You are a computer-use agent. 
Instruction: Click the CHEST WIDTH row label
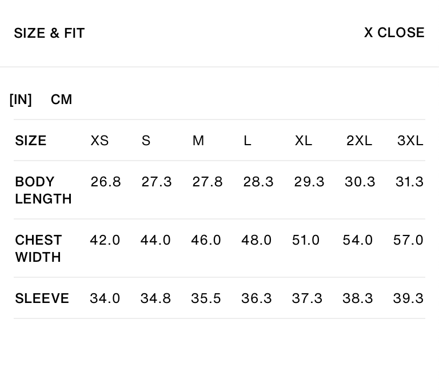[x=38, y=249]
